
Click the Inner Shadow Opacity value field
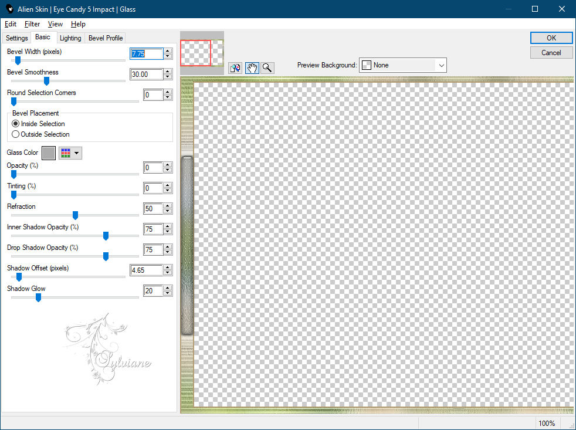point(153,229)
